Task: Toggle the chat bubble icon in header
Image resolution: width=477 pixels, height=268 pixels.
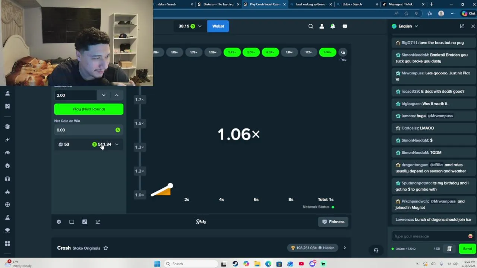Action: (x=345, y=26)
